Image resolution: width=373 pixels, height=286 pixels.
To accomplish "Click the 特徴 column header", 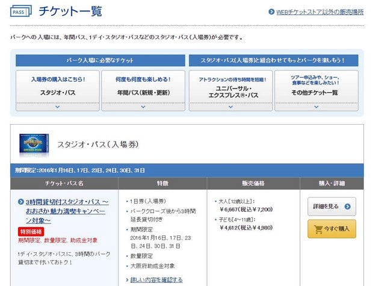I will click(162, 184).
